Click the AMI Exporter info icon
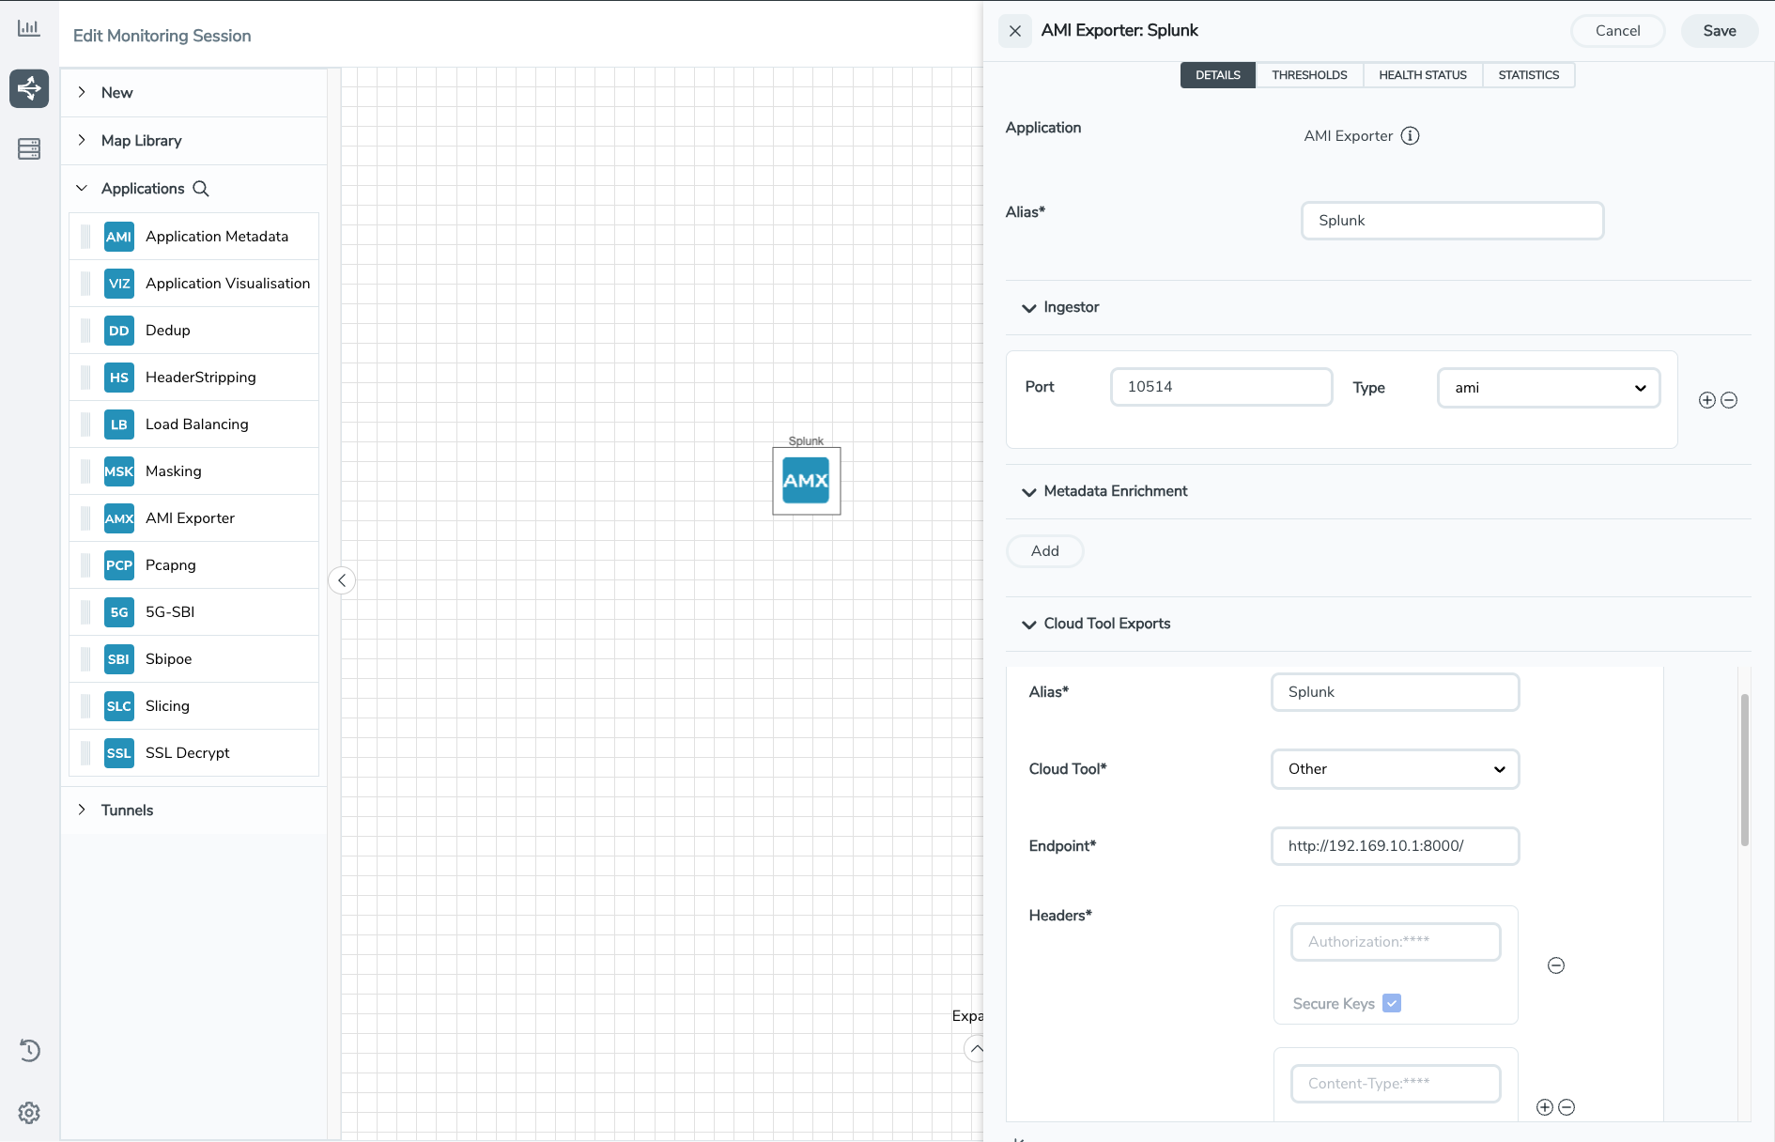The width and height of the screenshot is (1775, 1142). point(1410,136)
